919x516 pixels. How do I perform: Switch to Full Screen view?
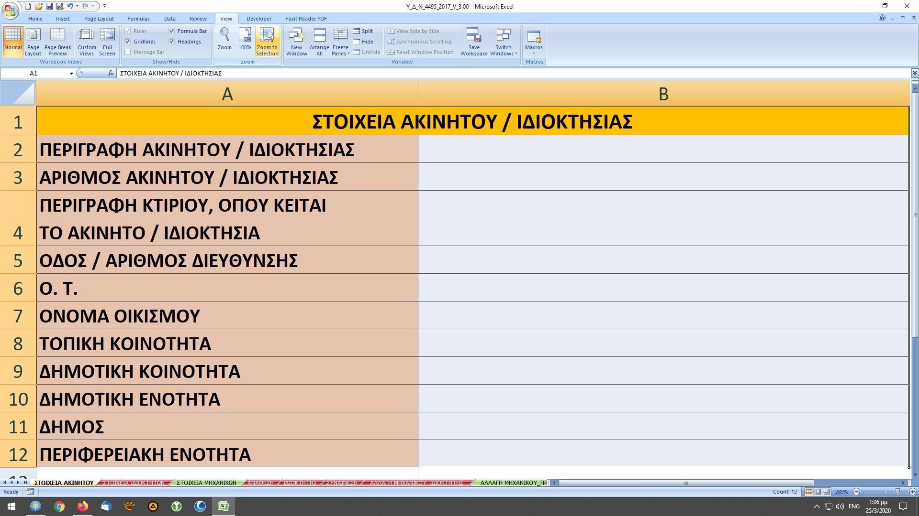(x=107, y=41)
